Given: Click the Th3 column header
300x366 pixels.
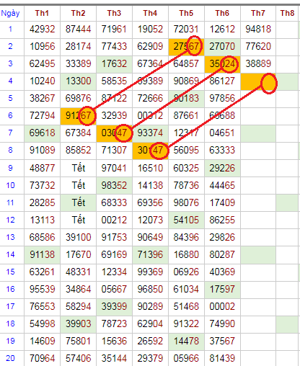Looking at the screenshot, I should [114, 13].
